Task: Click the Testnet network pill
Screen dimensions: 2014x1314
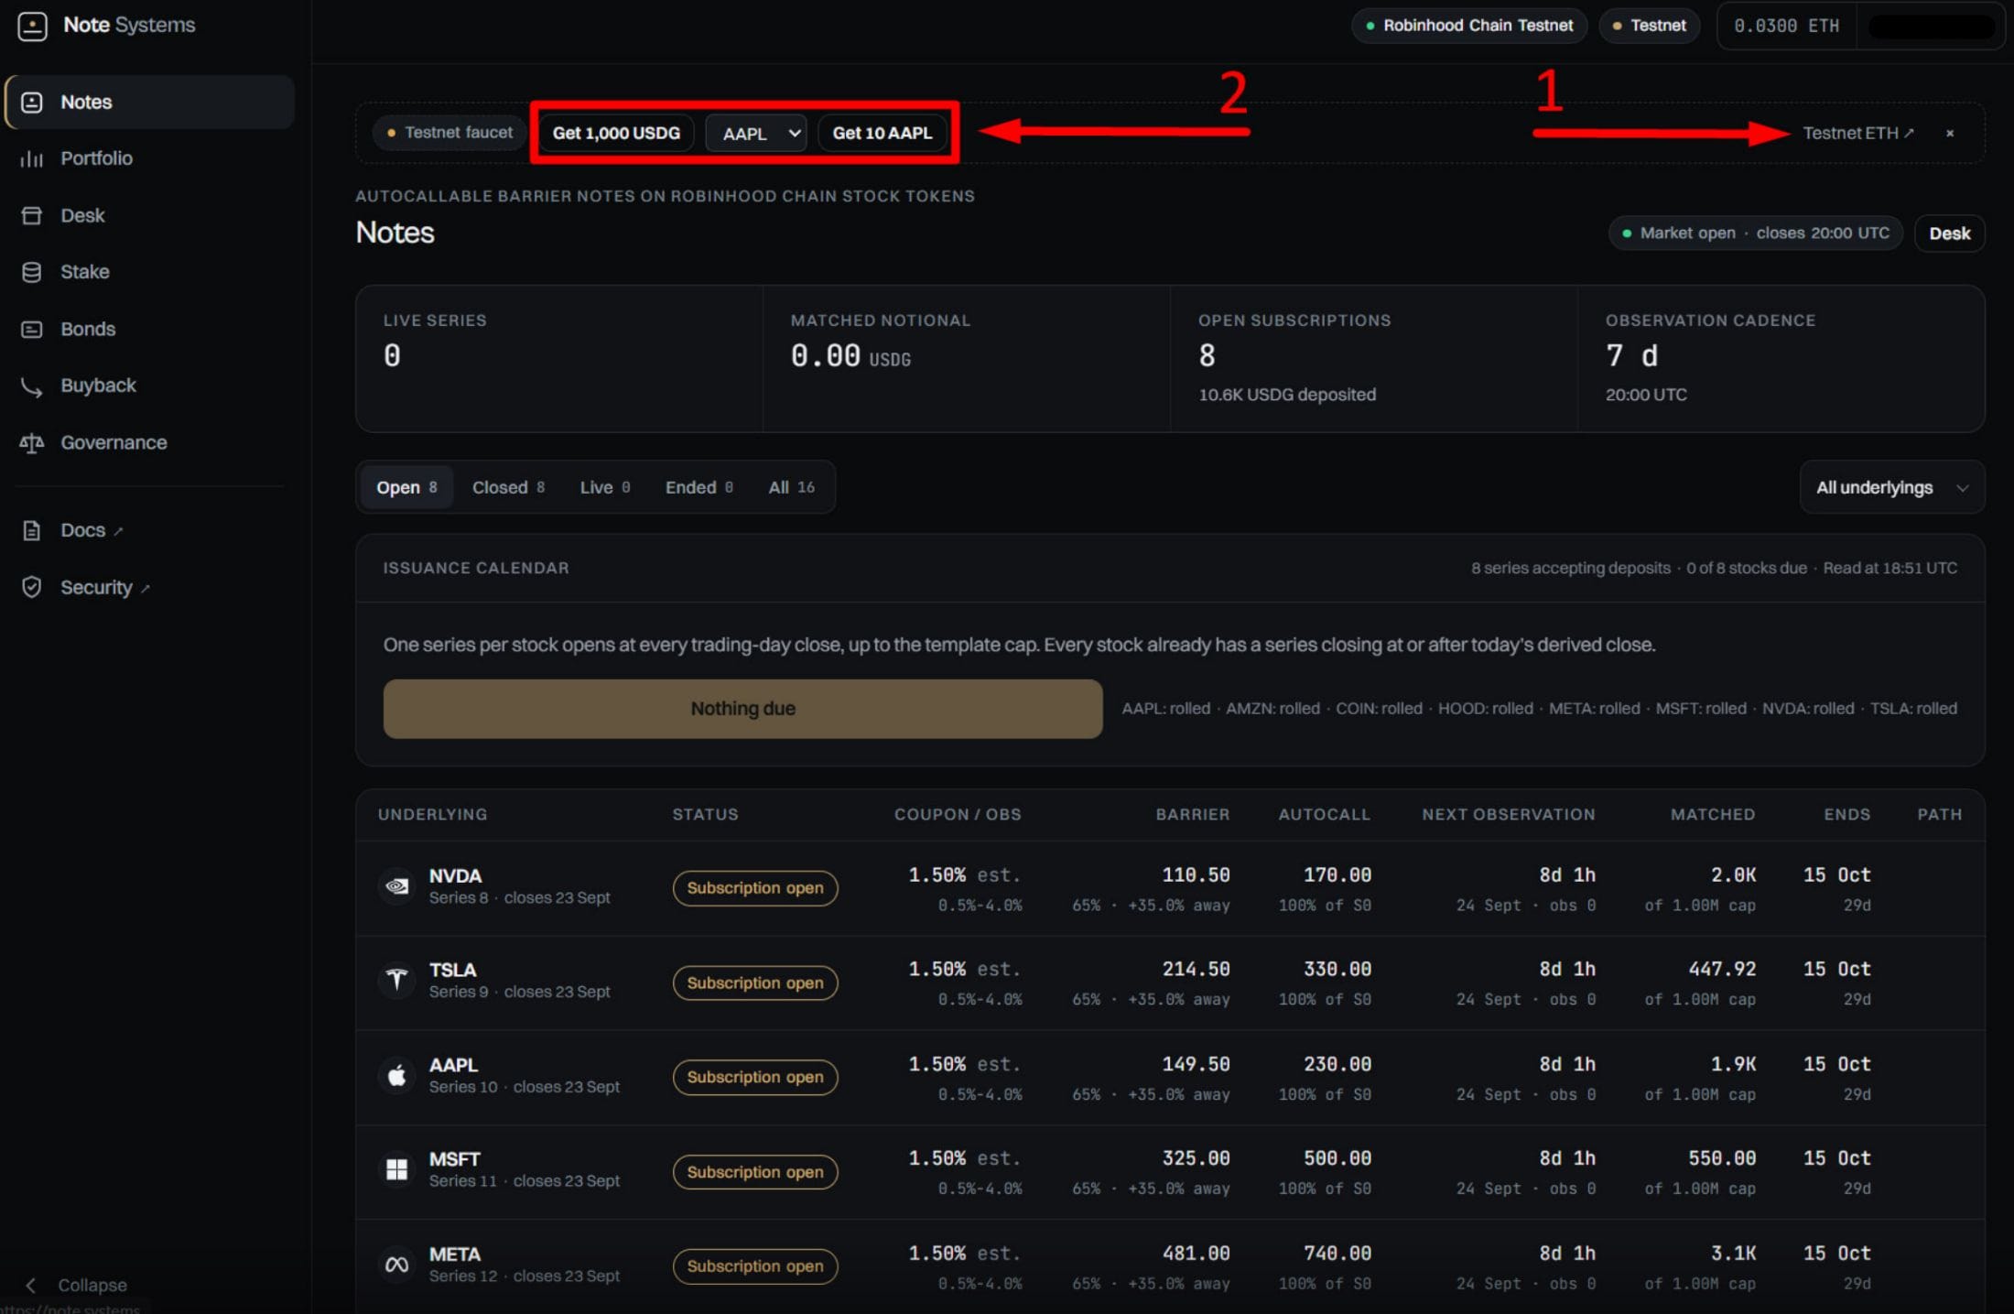Action: [x=1649, y=26]
